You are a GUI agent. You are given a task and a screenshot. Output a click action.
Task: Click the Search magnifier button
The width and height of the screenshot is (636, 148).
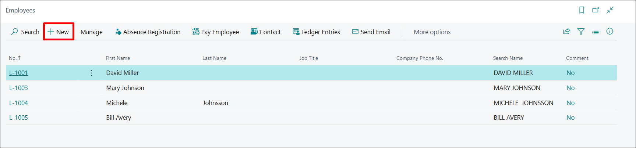[25, 32]
